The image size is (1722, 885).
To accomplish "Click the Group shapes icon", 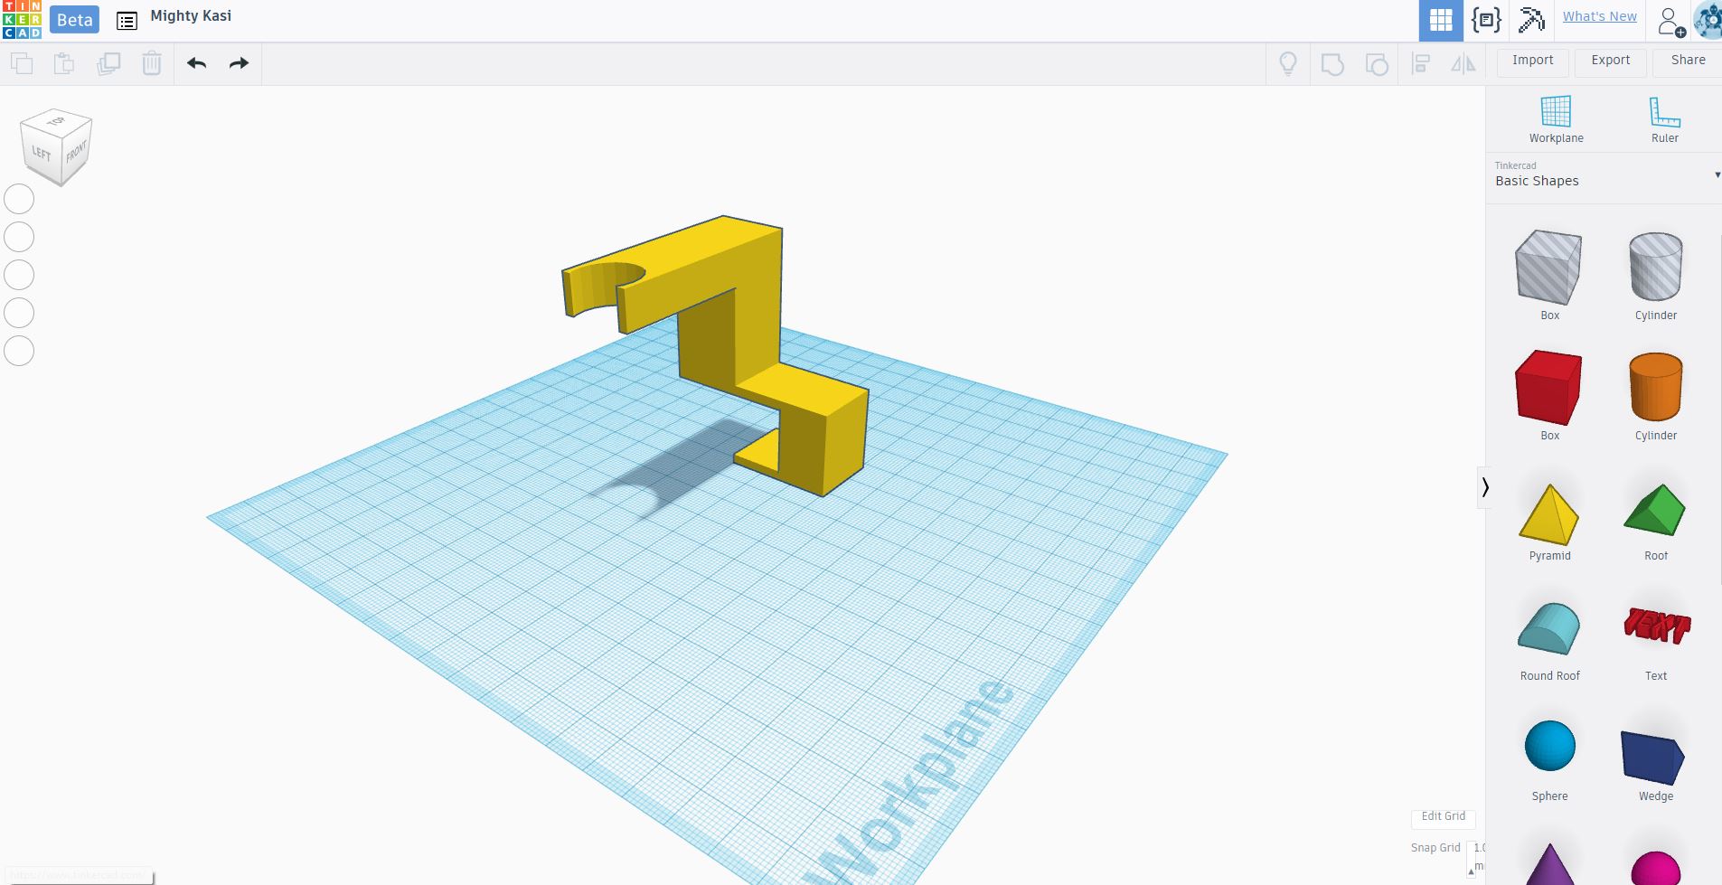I will point(1332,64).
